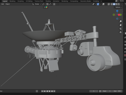Viewport: 126px width, 95px height.
Task: Open the gizmo options dropdown arrow
Action: [x=100, y=4]
